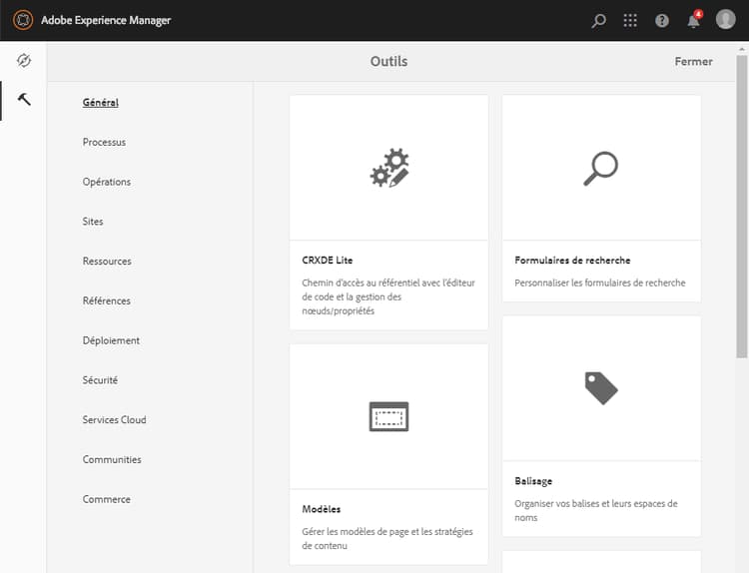
Task: Open the Balisage title link
Action: coord(533,481)
